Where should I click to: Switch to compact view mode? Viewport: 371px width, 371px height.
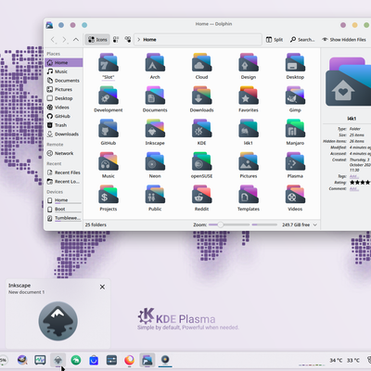point(116,40)
